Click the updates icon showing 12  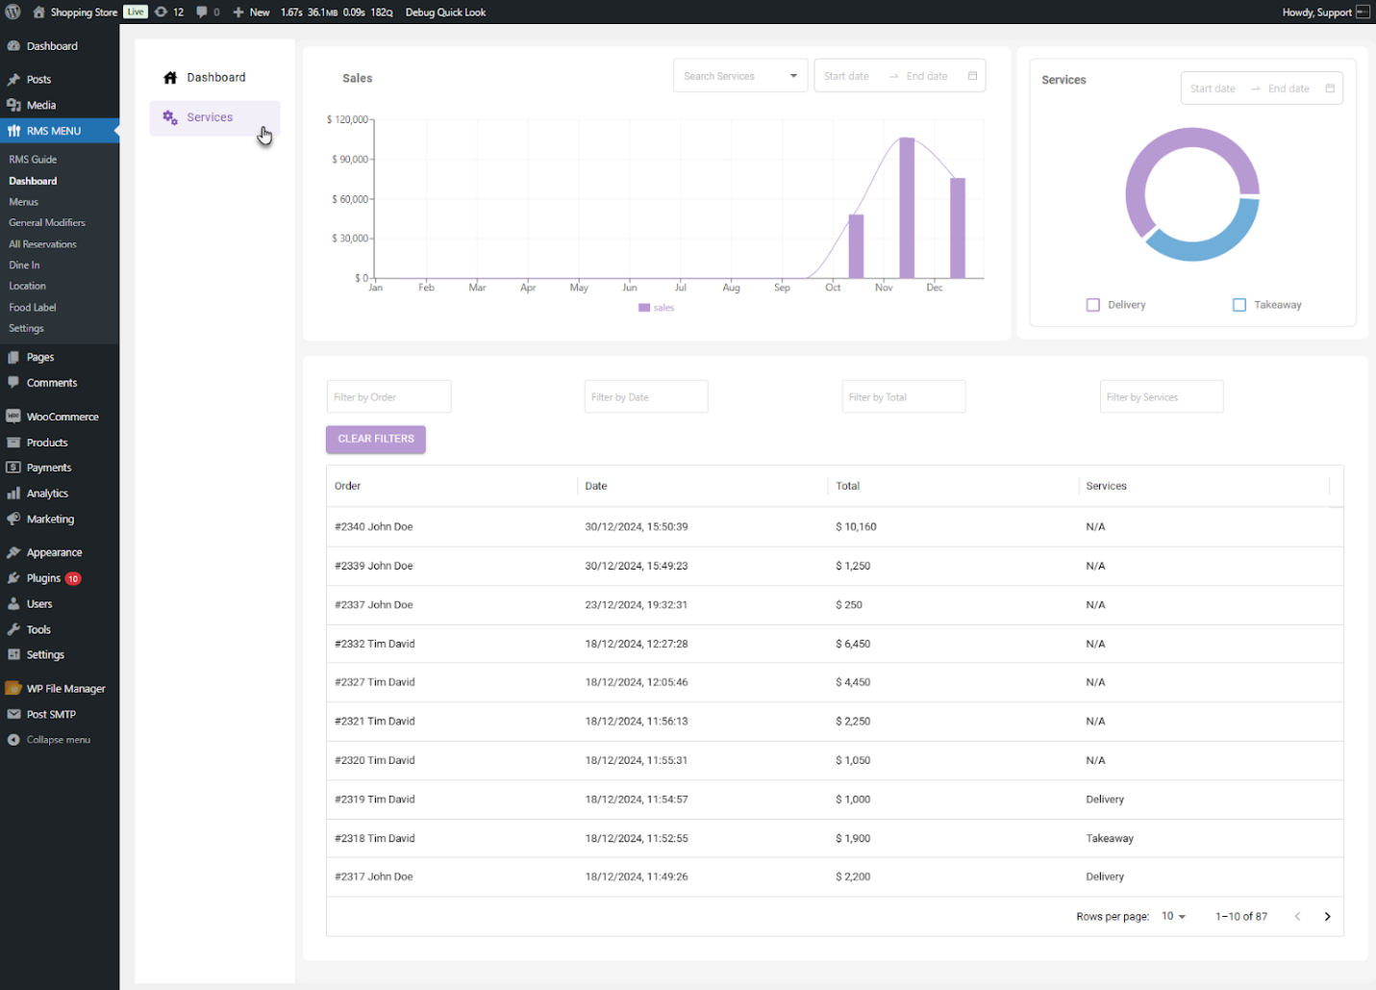point(161,13)
